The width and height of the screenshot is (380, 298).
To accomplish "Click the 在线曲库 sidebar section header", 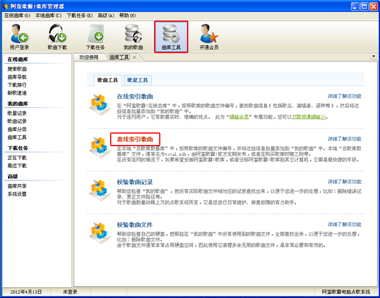I will coord(18,59).
